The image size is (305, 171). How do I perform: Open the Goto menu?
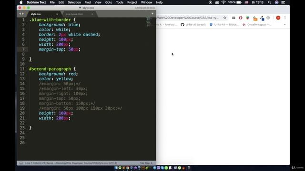tap(109, 2)
